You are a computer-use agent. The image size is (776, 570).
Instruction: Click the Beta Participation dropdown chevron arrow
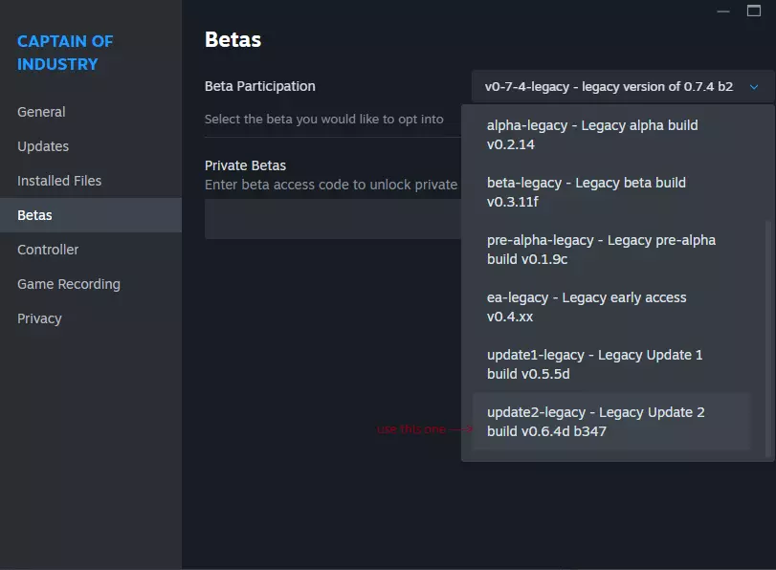(754, 87)
